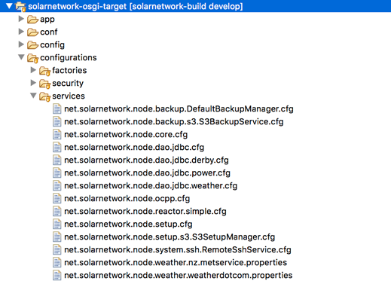Select net.solarnetwork.node.system.ssh.RemoteSshService.cfg
The width and height of the screenshot is (391, 281).
[x=178, y=250]
